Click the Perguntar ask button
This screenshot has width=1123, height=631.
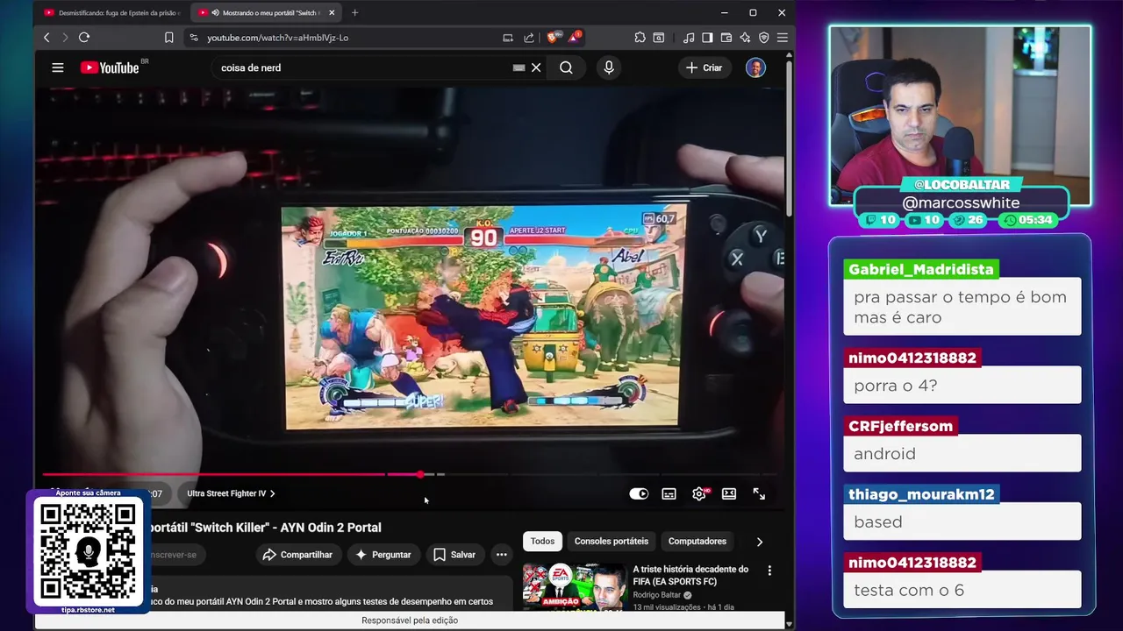[383, 554]
